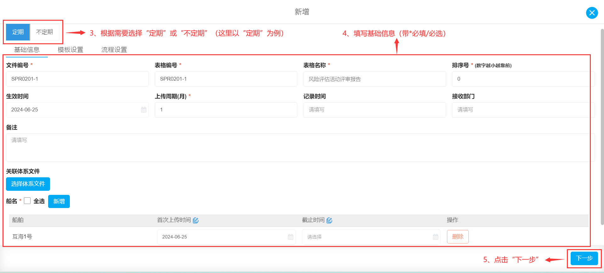This screenshot has height=273, width=604.
Task: Click the 上传周期(月) input field
Action: coord(226,110)
